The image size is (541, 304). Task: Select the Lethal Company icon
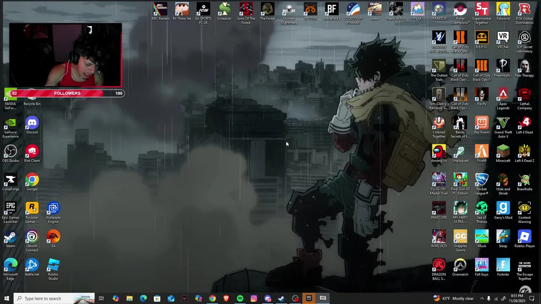pyautogui.click(x=525, y=98)
